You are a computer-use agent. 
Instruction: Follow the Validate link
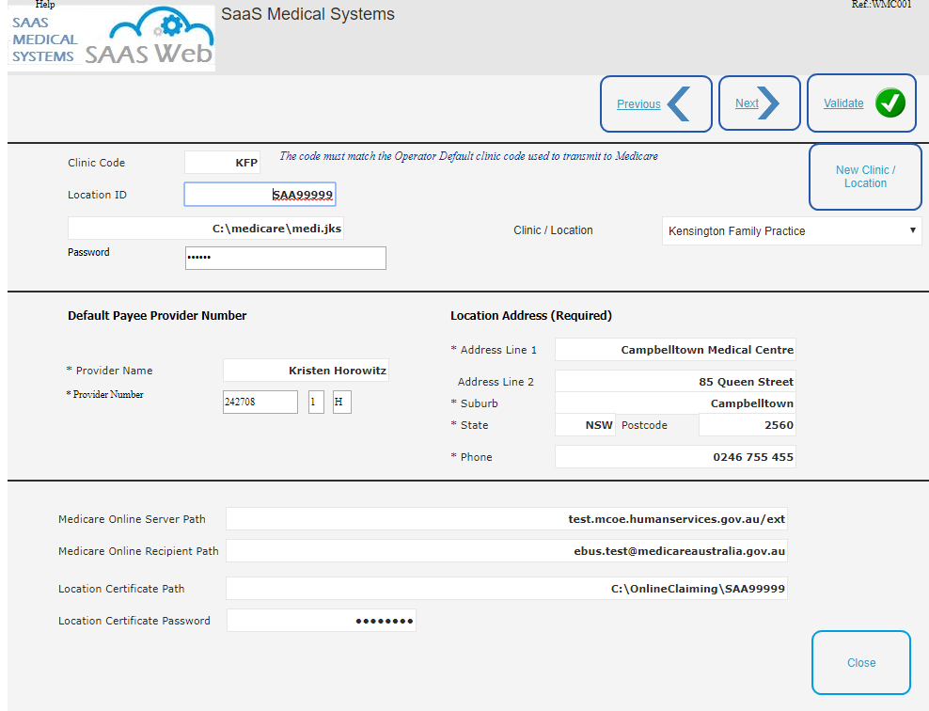click(x=843, y=103)
